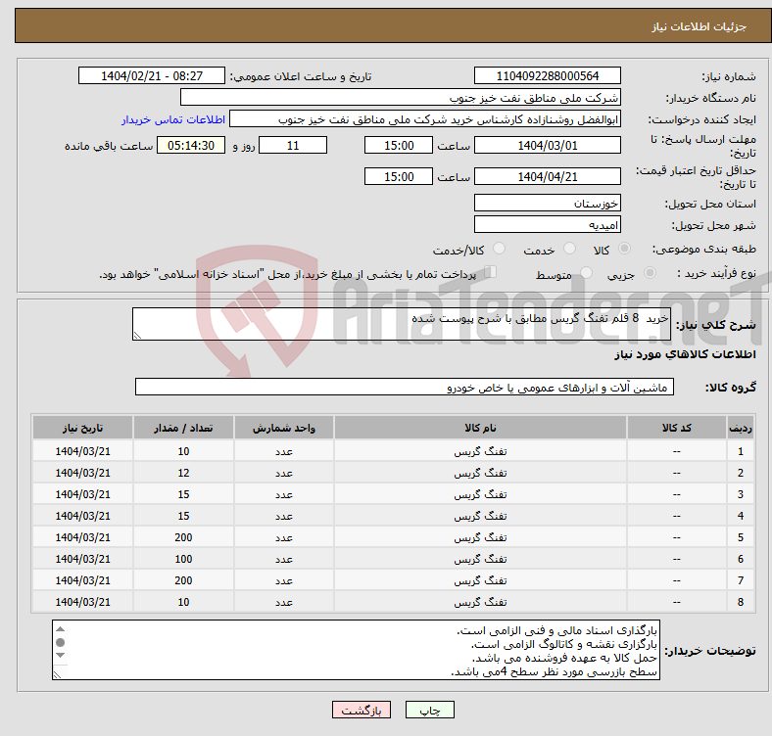Click the response deadline date 1404/03/01

(547, 145)
